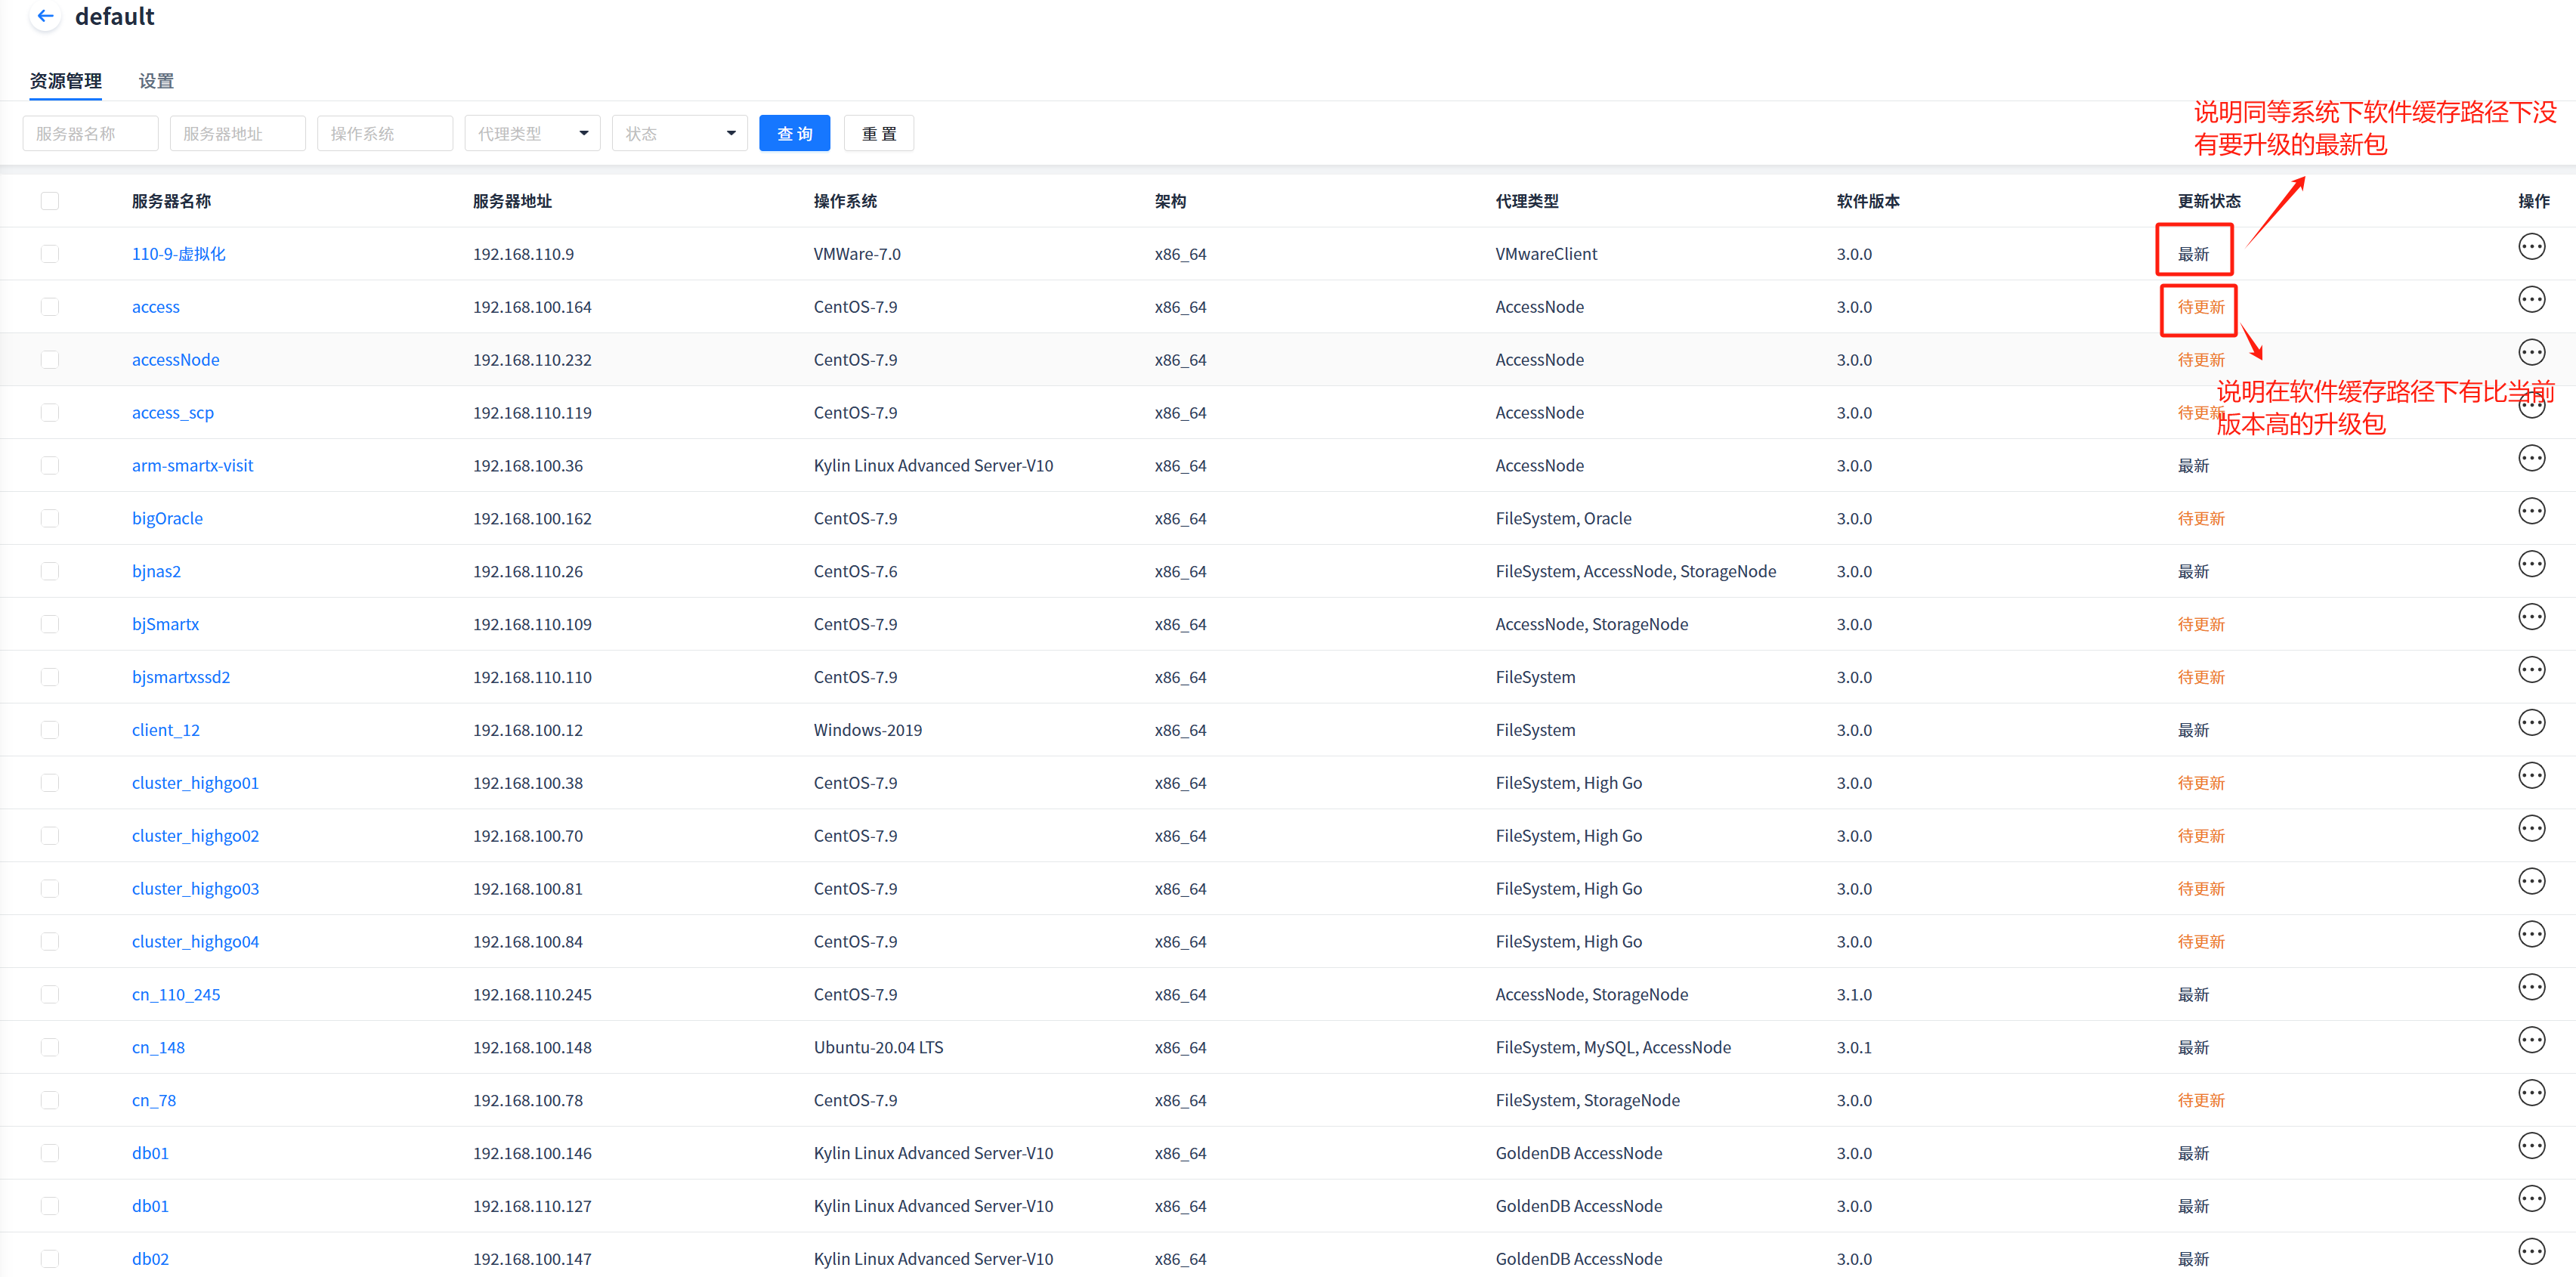Check the checkbox for the accessNode row

click(x=50, y=360)
